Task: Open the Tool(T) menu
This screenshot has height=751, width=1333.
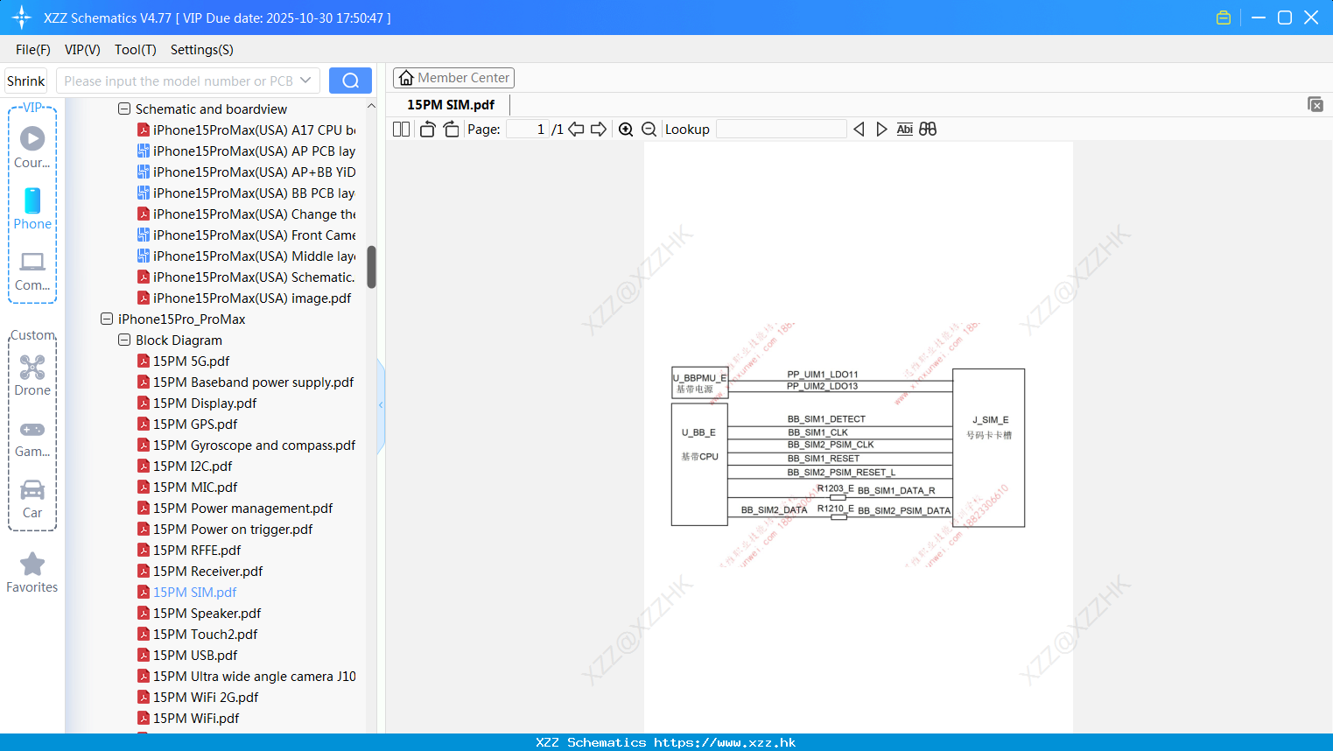Action: click(136, 50)
